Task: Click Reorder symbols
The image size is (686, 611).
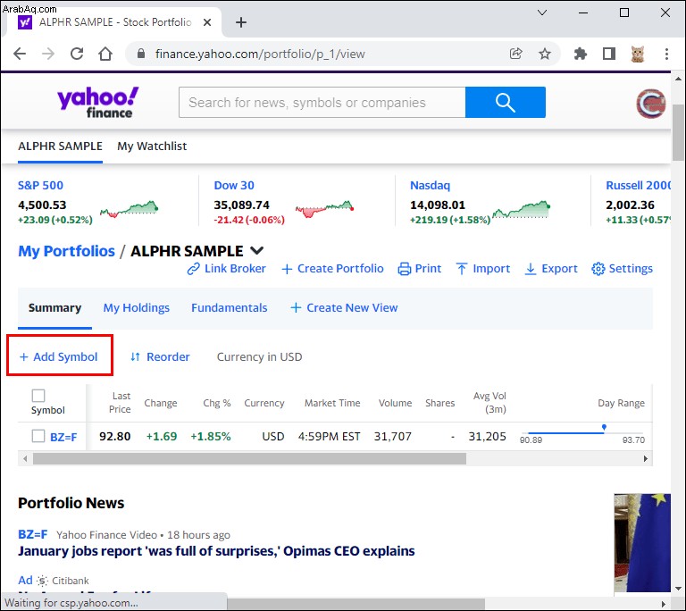Action: click(x=160, y=357)
